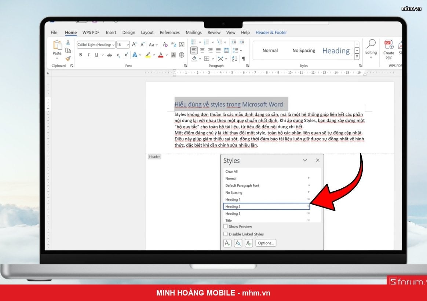
Task: Apply the Text Highlight Color marker
Action: (148, 55)
